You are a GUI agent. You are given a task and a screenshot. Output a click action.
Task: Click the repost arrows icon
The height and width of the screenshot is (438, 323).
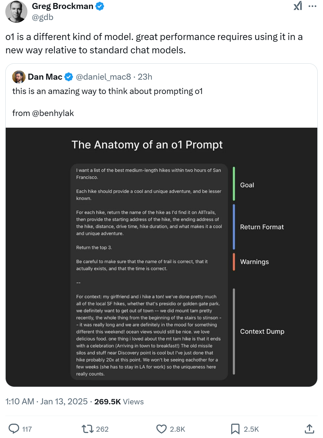(x=88, y=429)
